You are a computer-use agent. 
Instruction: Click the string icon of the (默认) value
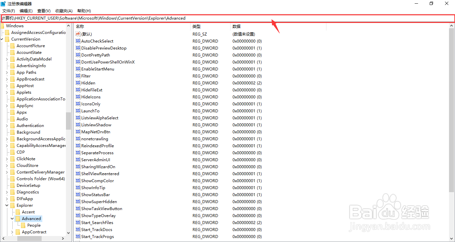(x=78, y=34)
